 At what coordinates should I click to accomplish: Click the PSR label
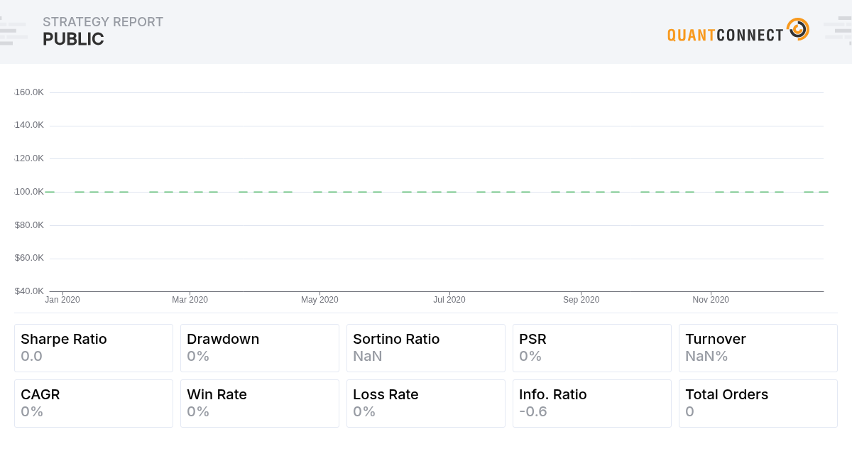pos(532,340)
